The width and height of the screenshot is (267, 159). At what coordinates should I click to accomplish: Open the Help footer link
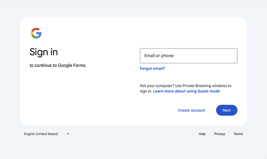point(202,134)
